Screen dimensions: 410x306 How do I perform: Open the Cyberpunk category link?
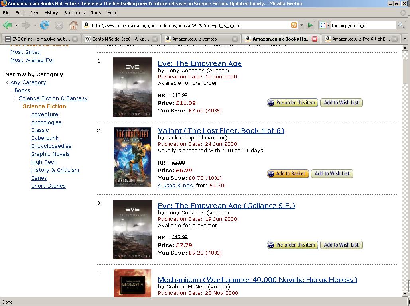(45, 138)
